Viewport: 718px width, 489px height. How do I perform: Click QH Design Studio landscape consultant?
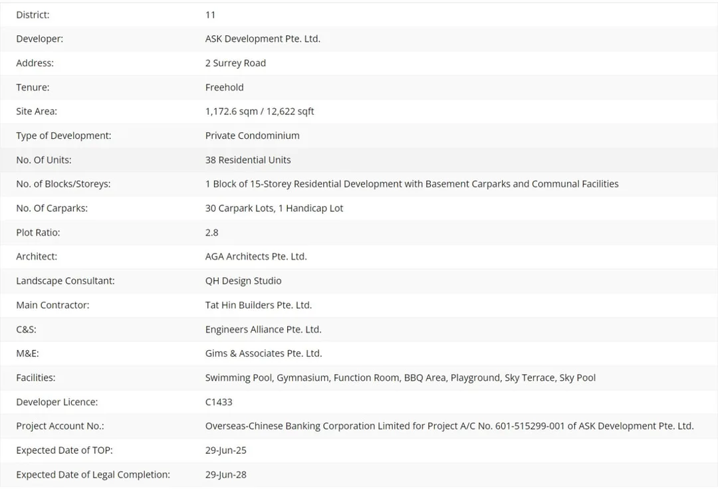click(x=243, y=281)
